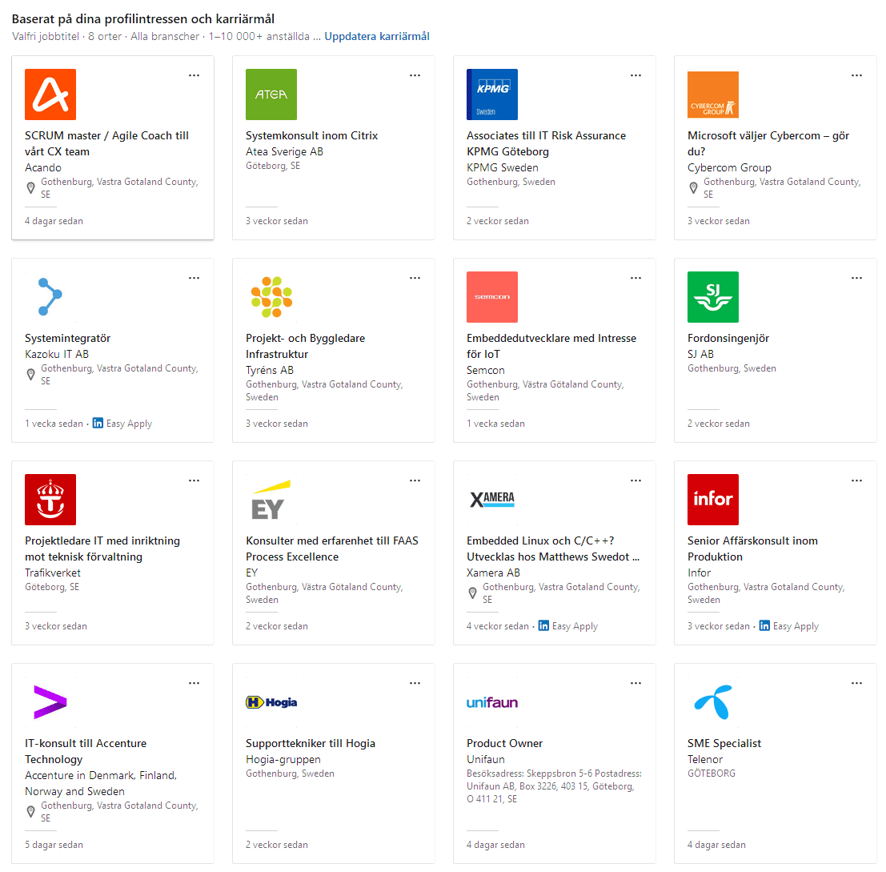Image resolution: width=886 pixels, height=872 pixels.
Task: Open more options on Hogia Supporttekniker card
Action: (415, 683)
